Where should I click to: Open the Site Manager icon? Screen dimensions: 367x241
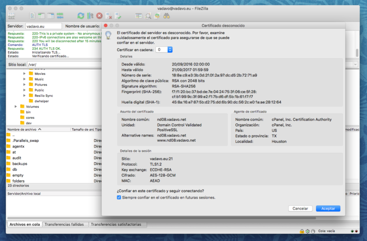pyautogui.click(x=11, y=16)
